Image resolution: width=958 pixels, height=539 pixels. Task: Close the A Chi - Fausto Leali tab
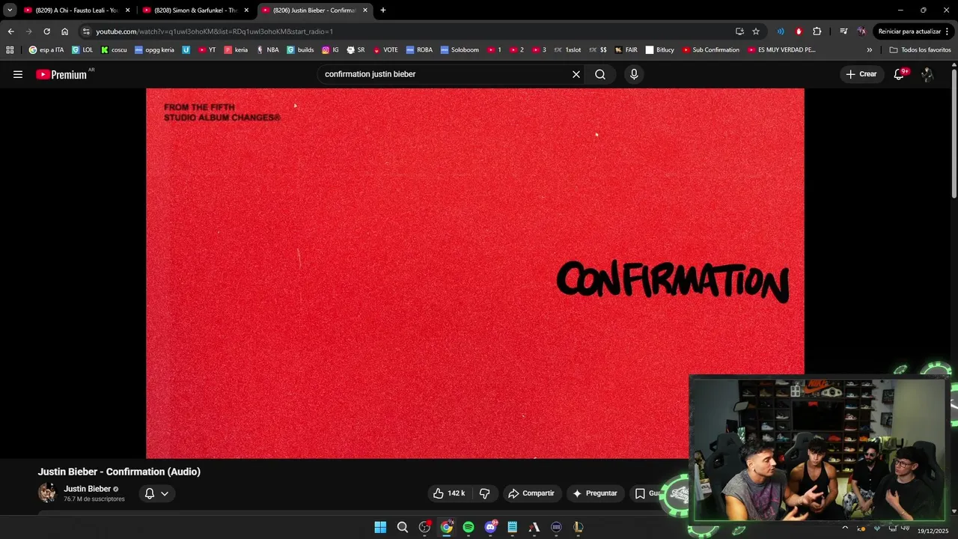point(127,10)
